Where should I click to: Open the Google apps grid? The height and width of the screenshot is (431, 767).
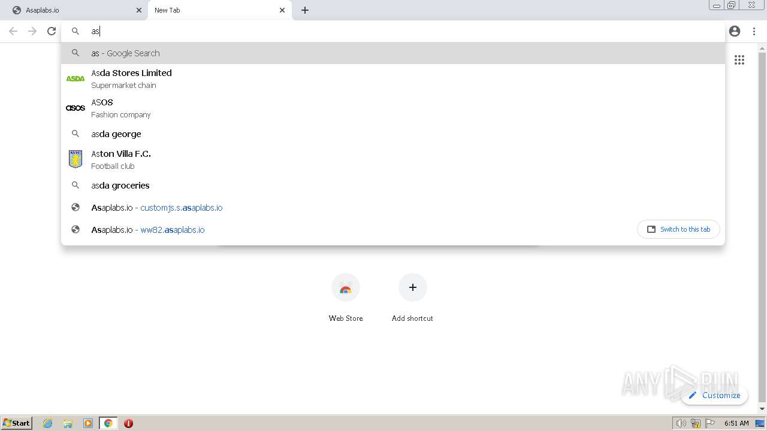[739, 60]
